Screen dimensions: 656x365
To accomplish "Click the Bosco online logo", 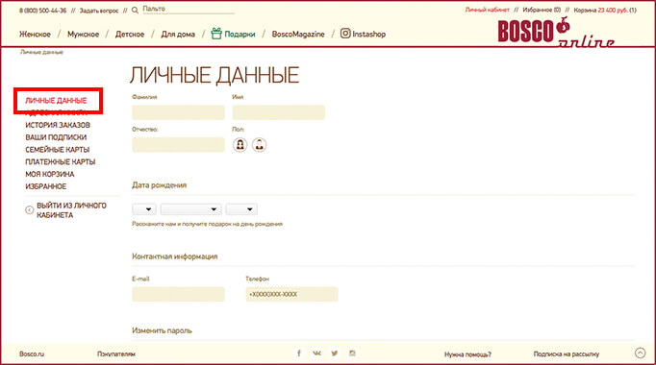I will click(556, 32).
